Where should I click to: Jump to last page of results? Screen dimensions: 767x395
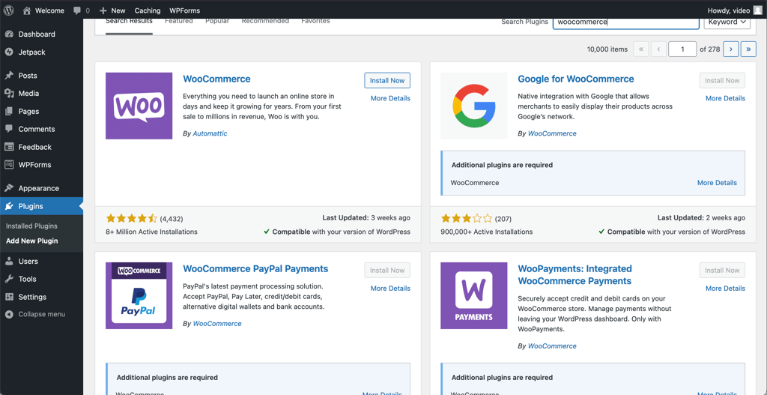pos(748,49)
